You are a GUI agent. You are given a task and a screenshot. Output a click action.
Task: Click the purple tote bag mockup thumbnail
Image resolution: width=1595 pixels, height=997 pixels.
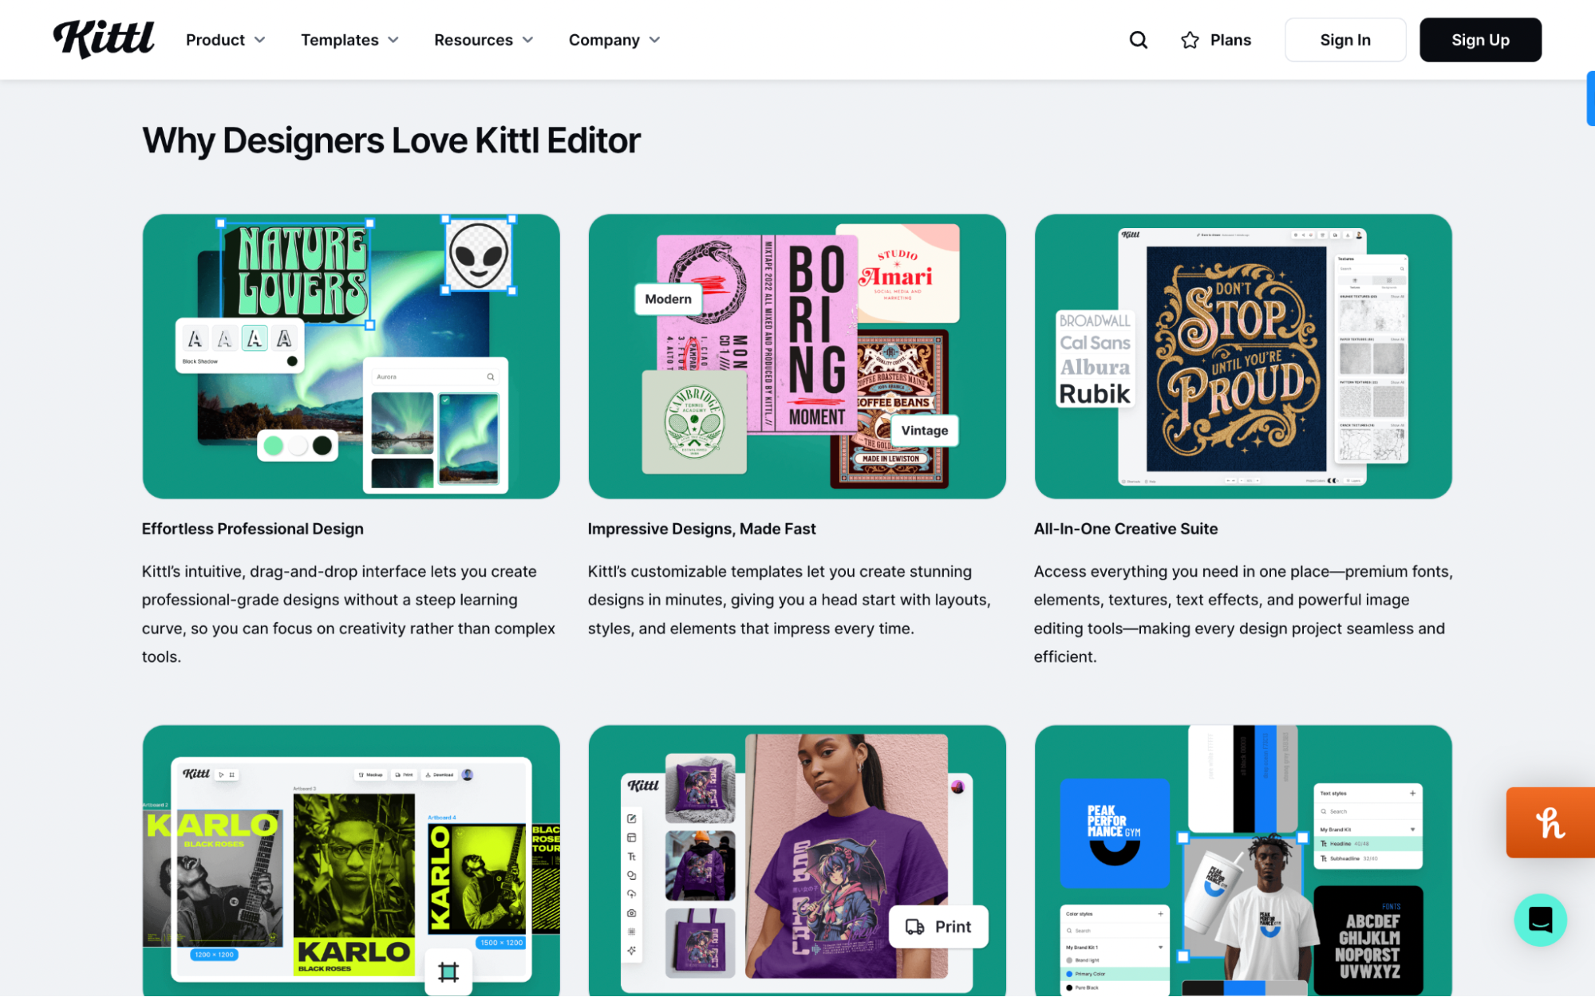pyautogui.click(x=700, y=942)
